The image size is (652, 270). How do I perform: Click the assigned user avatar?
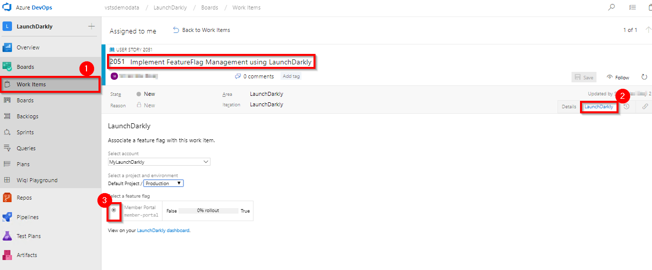click(114, 76)
